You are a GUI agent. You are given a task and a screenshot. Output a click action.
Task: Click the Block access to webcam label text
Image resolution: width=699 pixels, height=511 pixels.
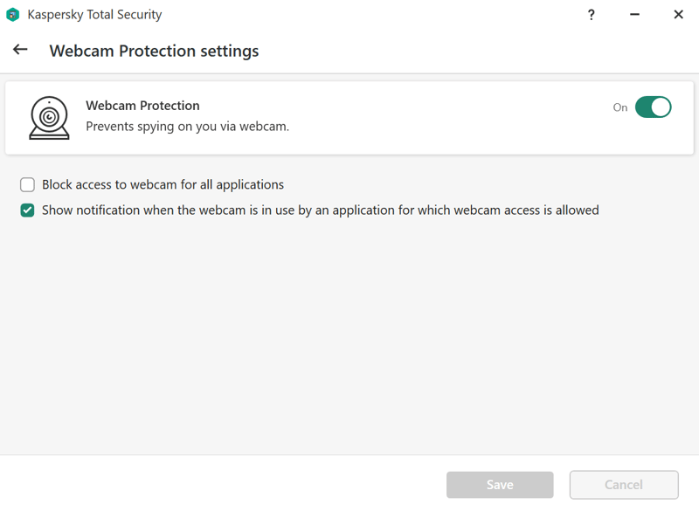click(163, 184)
